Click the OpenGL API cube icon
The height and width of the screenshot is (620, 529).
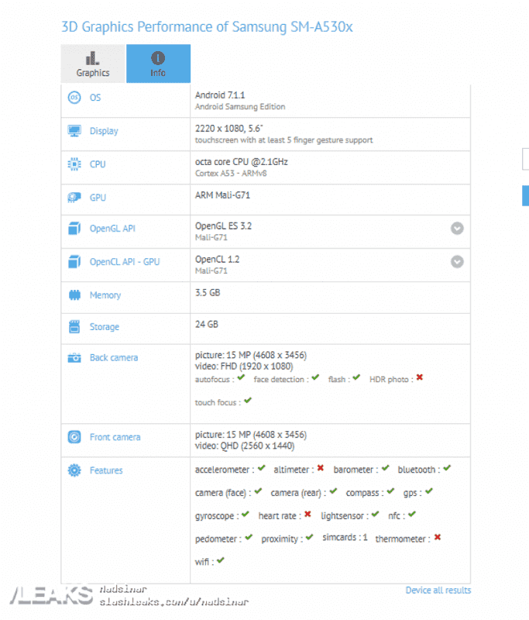click(x=74, y=229)
